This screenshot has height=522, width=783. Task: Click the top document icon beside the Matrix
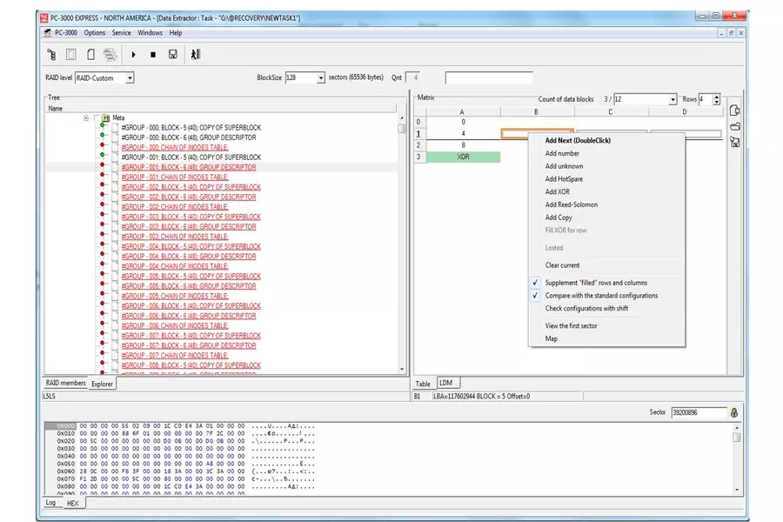click(734, 110)
